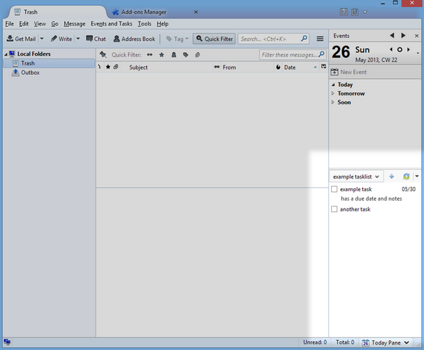Open the hamburger app menu
The width and height of the screenshot is (424, 350).
tap(320, 39)
